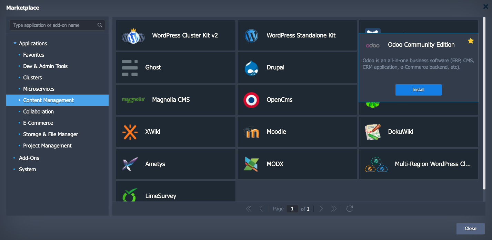Click the DokuWiki title text
Viewport: 492px width, 240px height.
(400, 132)
